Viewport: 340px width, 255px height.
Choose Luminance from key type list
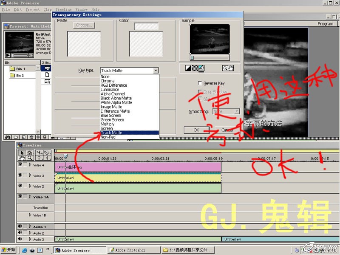point(130,90)
